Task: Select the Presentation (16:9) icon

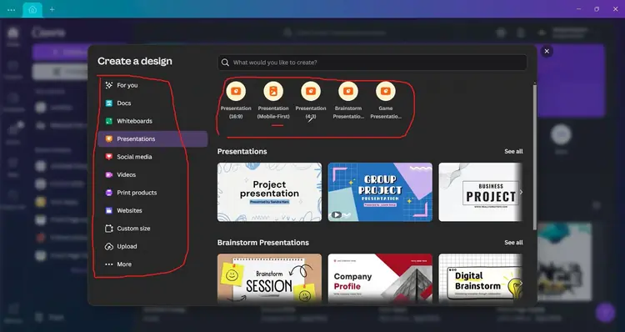Action: point(236,91)
